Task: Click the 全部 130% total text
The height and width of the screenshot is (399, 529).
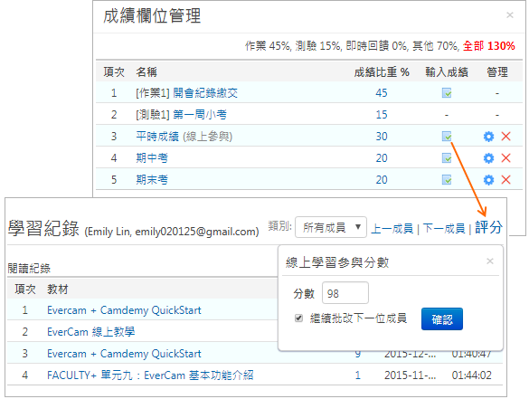Action: (489, 45)
